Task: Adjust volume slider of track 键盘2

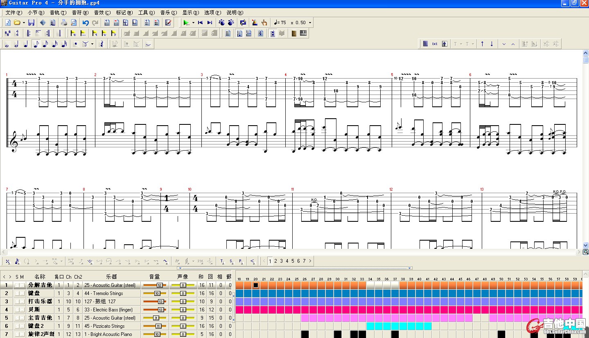Action: (x=158, y=326)
